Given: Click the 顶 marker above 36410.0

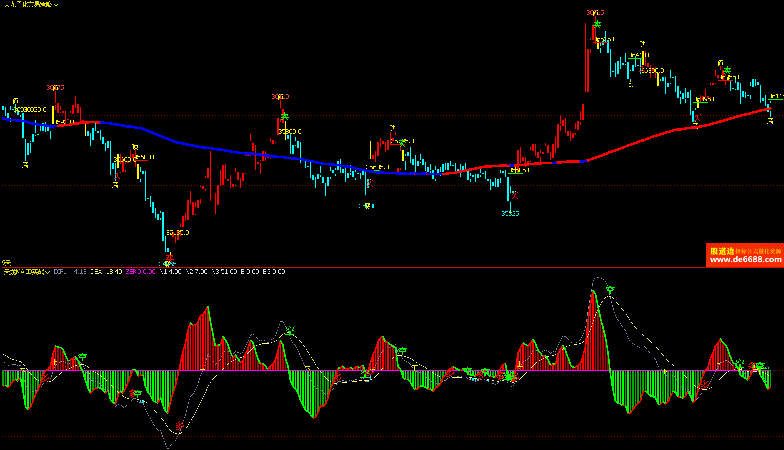Looking at the screenshot, I should (x=643, y=44).
